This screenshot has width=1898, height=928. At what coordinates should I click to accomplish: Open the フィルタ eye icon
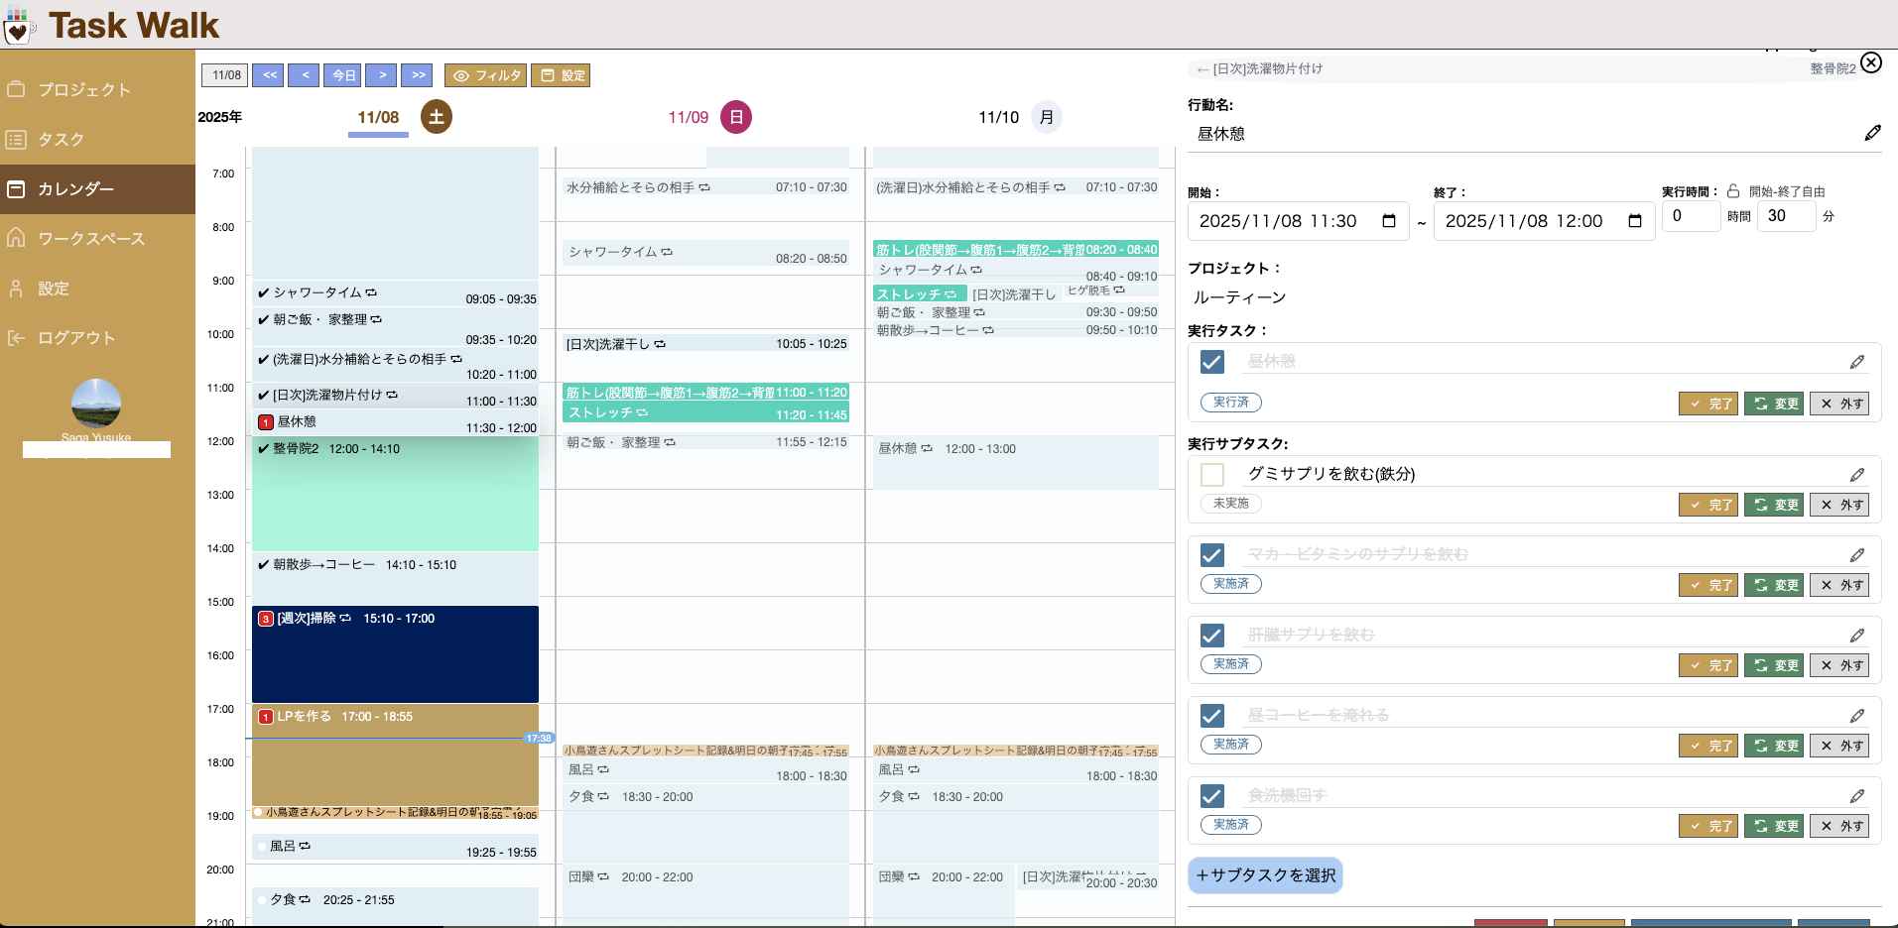[x=459, y=75]
